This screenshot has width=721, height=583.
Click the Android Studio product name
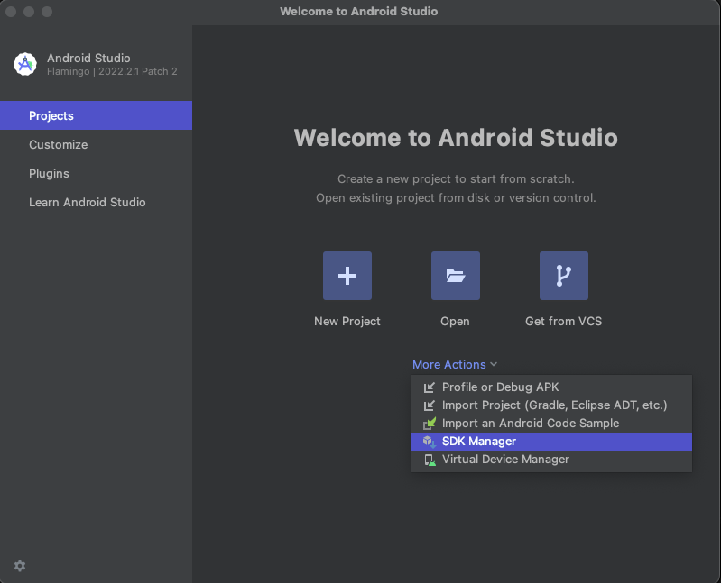pos(88,58)
